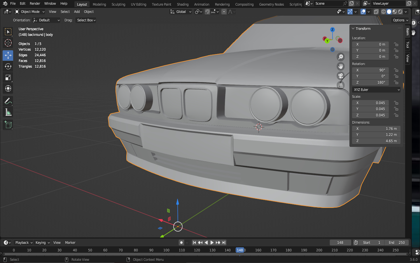Collapse the Transform panel
The width and height of the screenshot is (420, 263).
(353, 29)
